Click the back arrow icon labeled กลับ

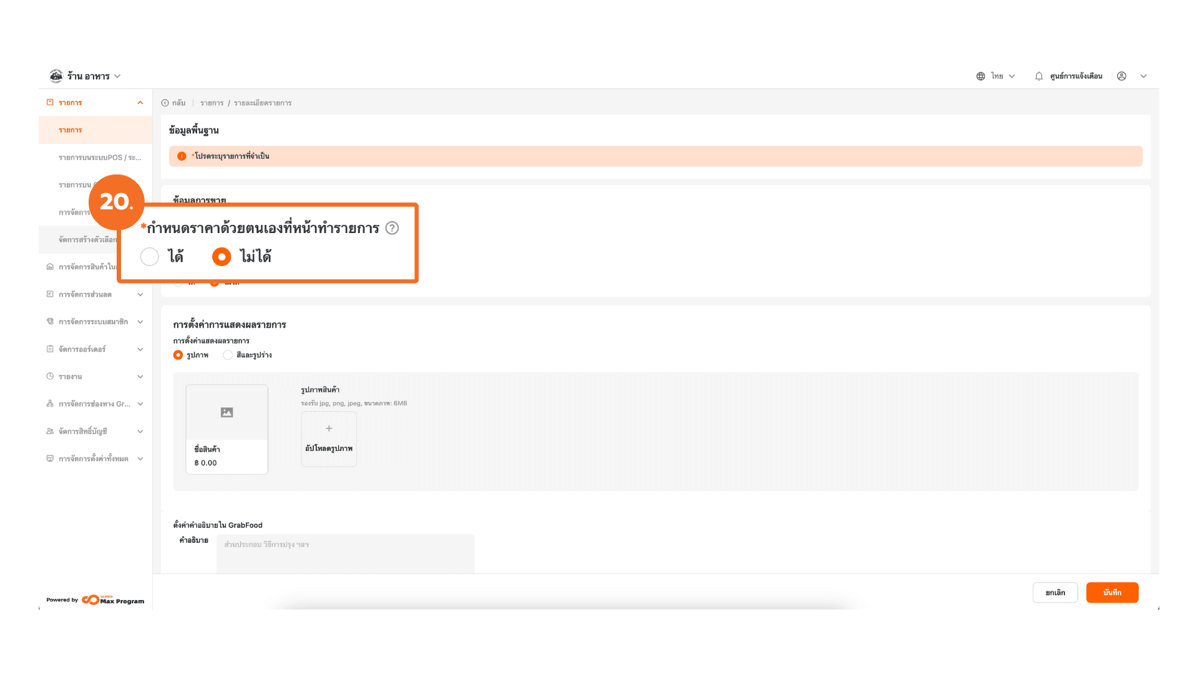point(165,103)
